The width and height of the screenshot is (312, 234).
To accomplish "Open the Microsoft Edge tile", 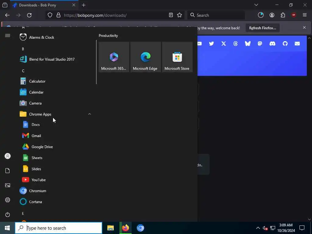I will pyautogui.click(x=145, y=57).
